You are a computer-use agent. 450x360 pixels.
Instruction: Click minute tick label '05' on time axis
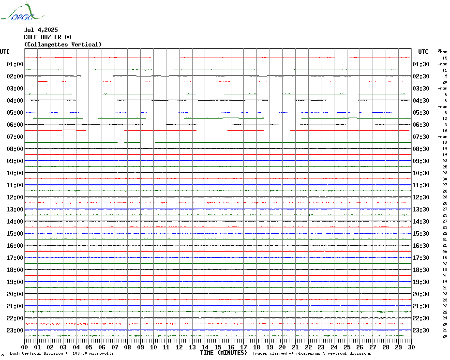pos(89,347)
